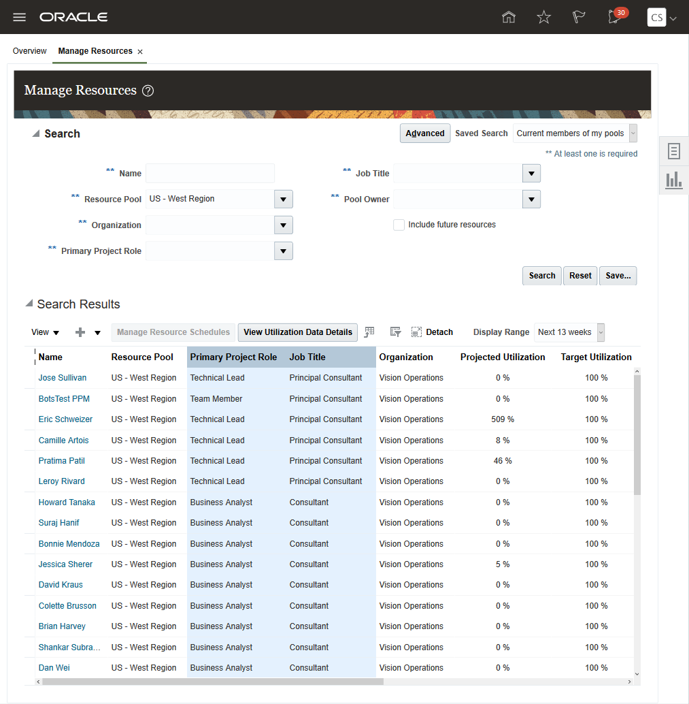Open the bar chart analytics panel icon
The width and height of the screenshot is (689, 704).
[673, 180]
